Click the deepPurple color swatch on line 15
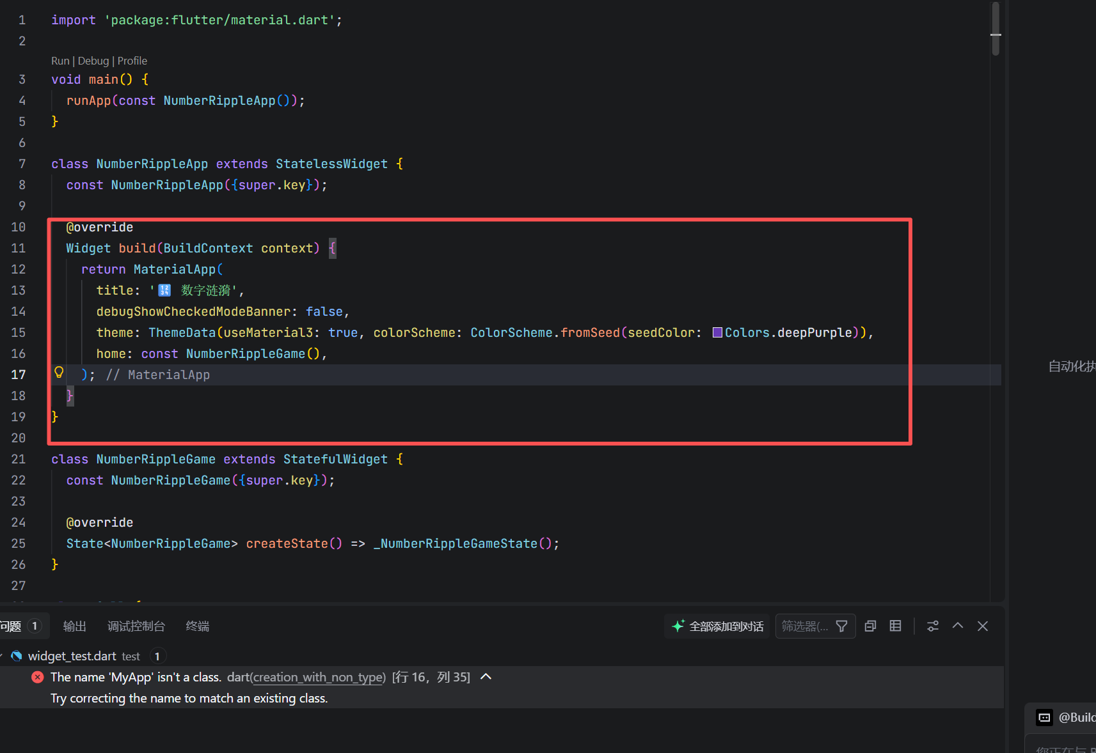1096x753 pixels. pyautogui.click(x=717, y=332)
